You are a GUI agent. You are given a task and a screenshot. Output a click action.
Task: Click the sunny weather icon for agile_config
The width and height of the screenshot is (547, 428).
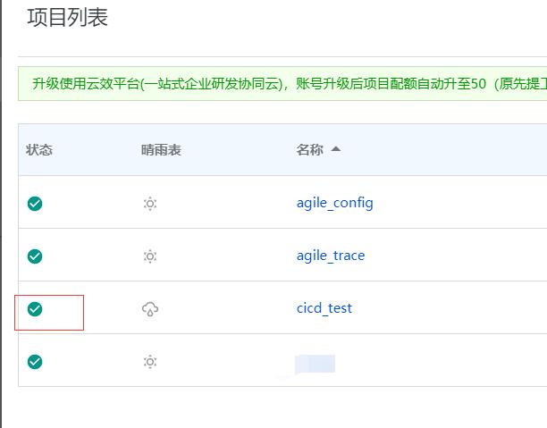[x=150, y=204]
